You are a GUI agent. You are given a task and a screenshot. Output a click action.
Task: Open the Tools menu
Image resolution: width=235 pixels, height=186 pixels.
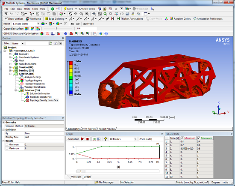pyautogui.click(x=35, y=9)
